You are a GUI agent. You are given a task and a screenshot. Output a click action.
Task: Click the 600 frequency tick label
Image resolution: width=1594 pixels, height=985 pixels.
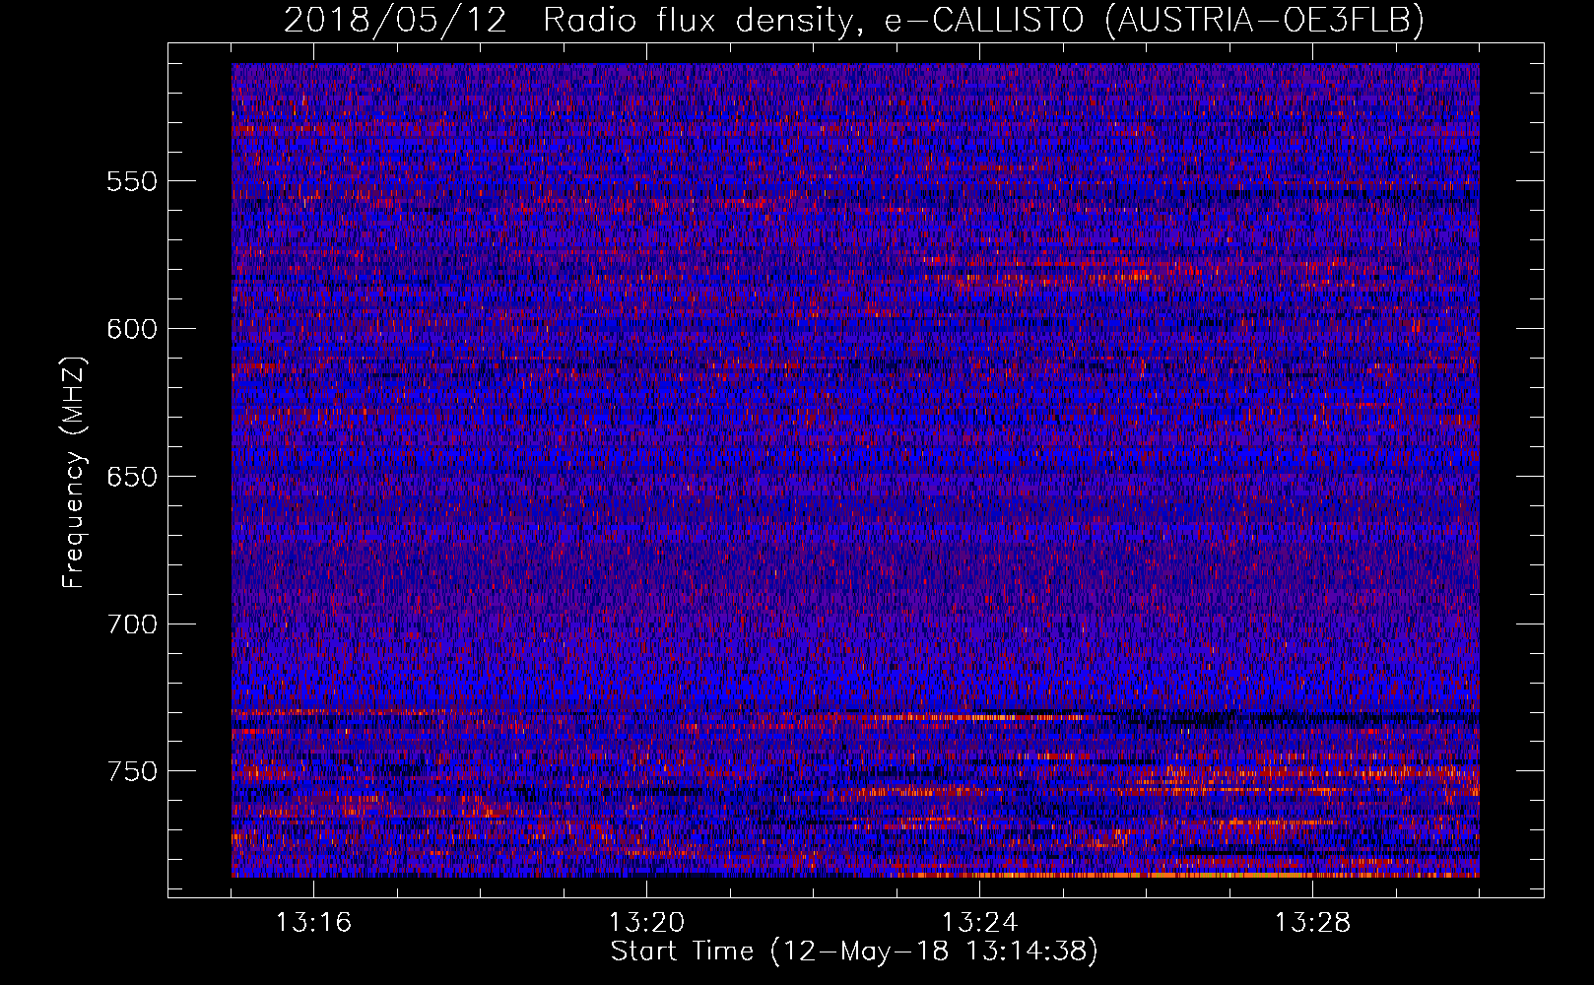point(132,329)
